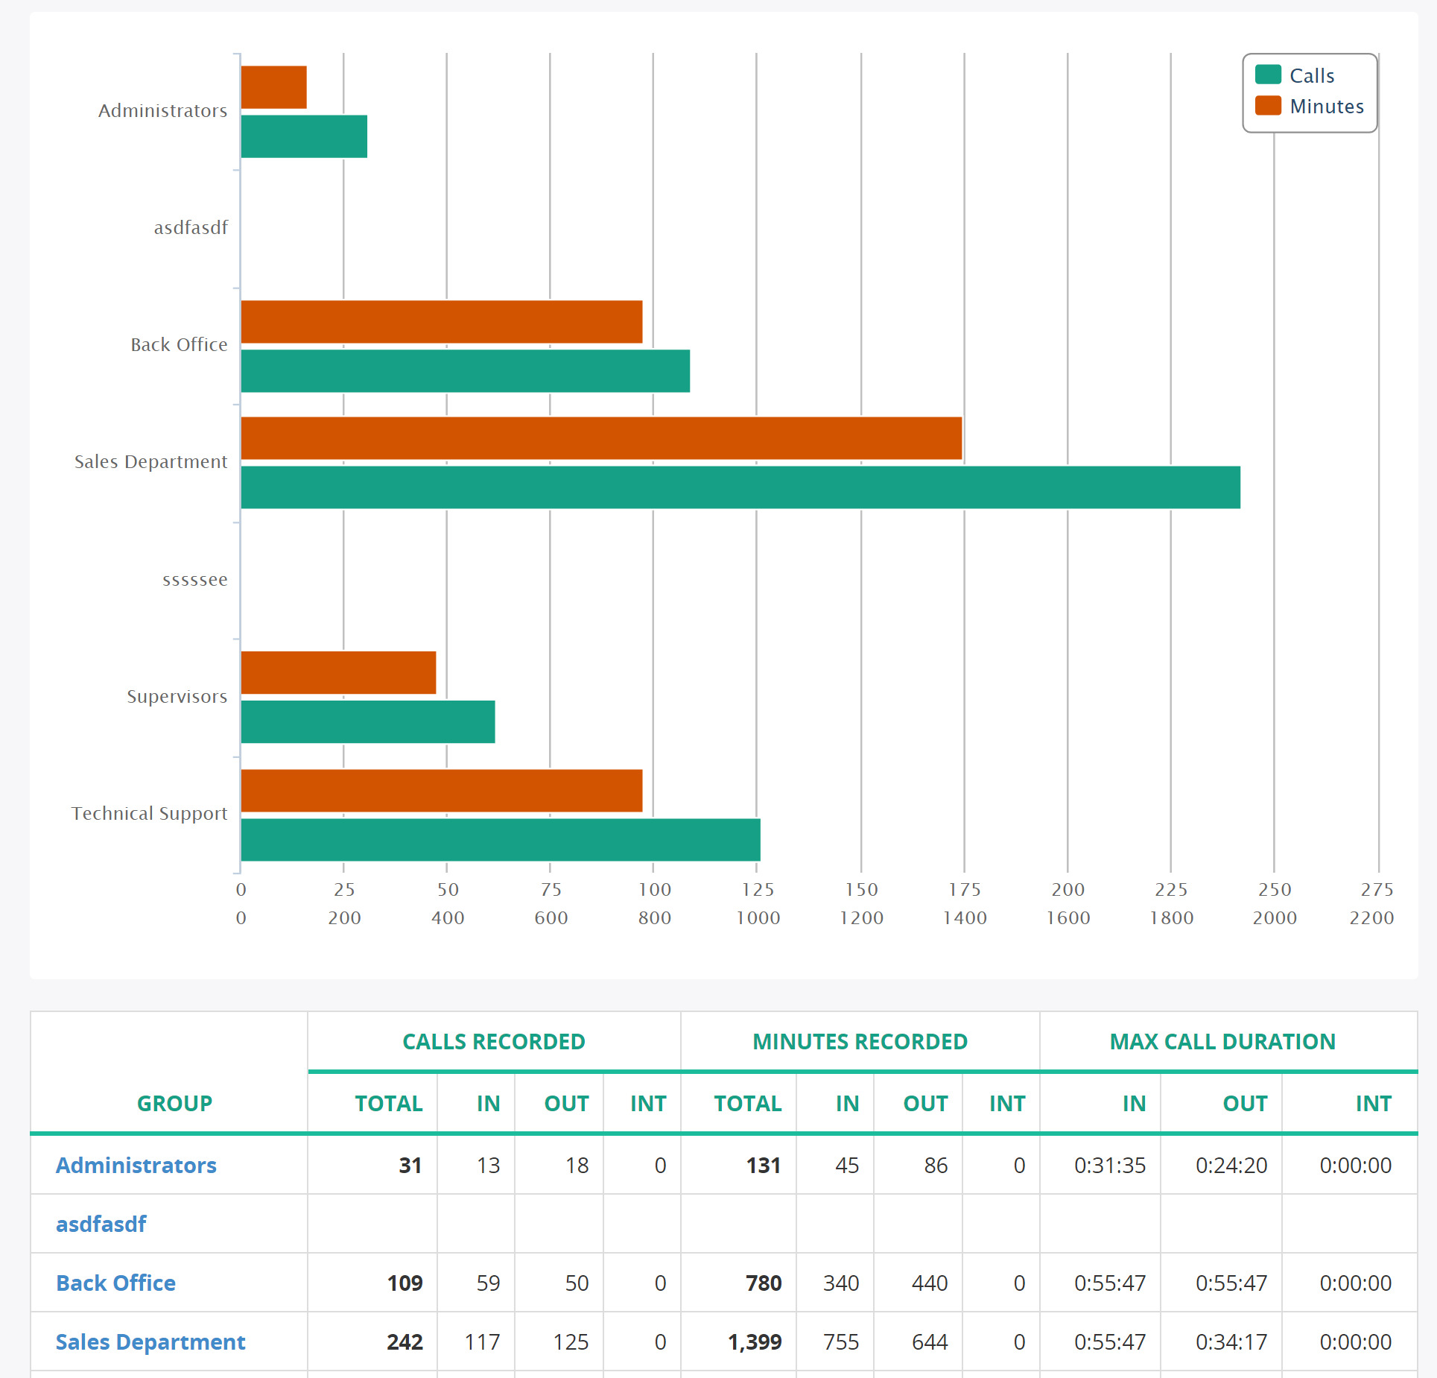The image size is (1437, 1378).
Task: Click the orange Minutes legend color swatch
Action: coord(1268,106)
